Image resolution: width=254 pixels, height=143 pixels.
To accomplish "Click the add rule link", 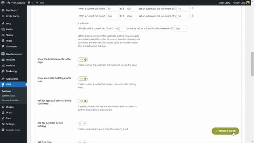I will [83, 23].
